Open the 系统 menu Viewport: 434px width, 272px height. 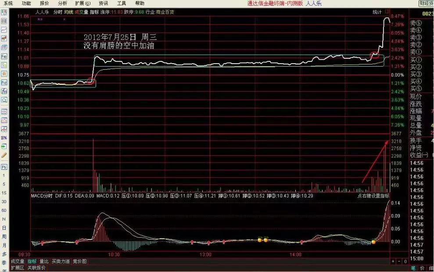click(8, 4)
